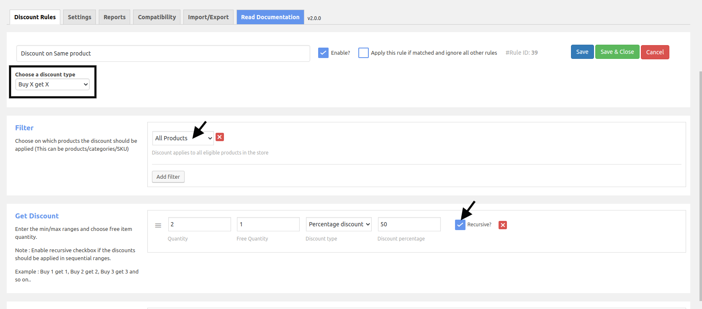Go to the Compatibility tab
Viewport: 702px width, 309px height.
157,17
